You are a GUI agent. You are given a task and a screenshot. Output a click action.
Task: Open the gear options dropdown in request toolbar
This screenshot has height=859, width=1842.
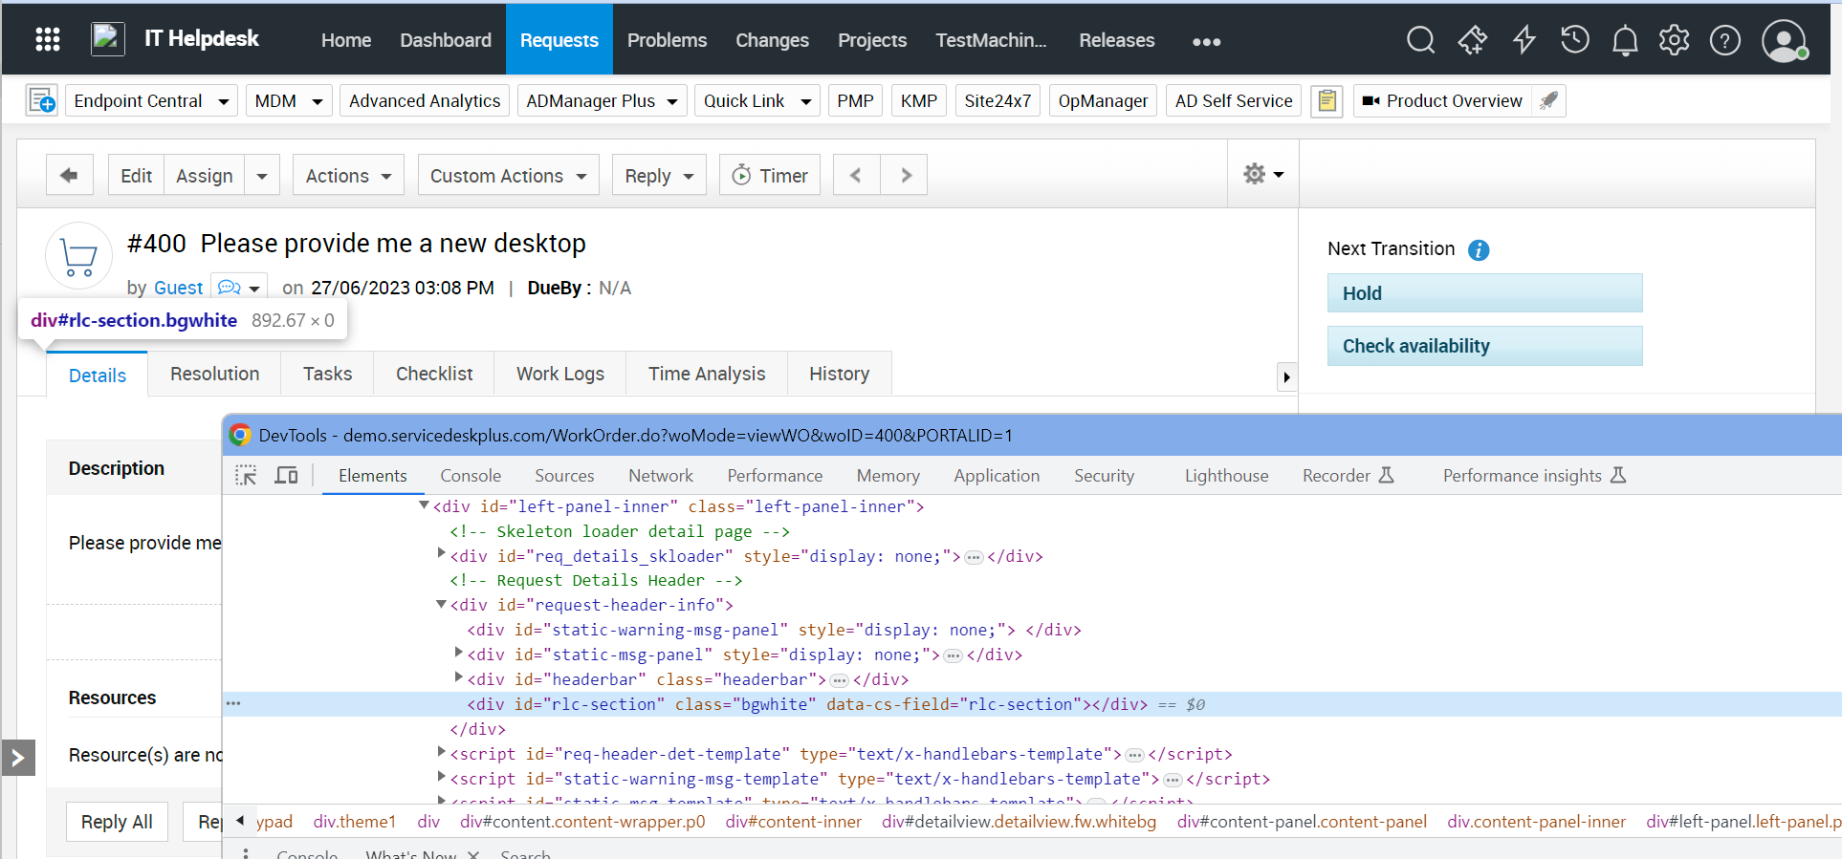click(1263, 174)
